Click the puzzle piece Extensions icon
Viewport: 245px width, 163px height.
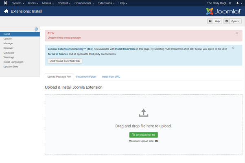[x=6, y=11]
